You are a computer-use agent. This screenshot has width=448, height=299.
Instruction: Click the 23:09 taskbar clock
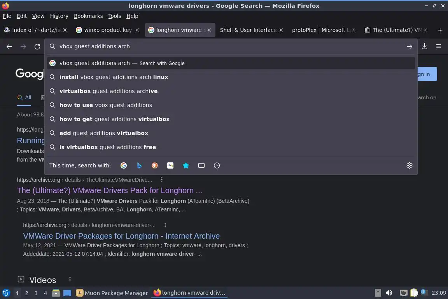tap(439, 293)
